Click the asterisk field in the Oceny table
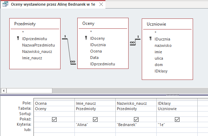This screenshot has width=208, height=136. click(91, 32)
